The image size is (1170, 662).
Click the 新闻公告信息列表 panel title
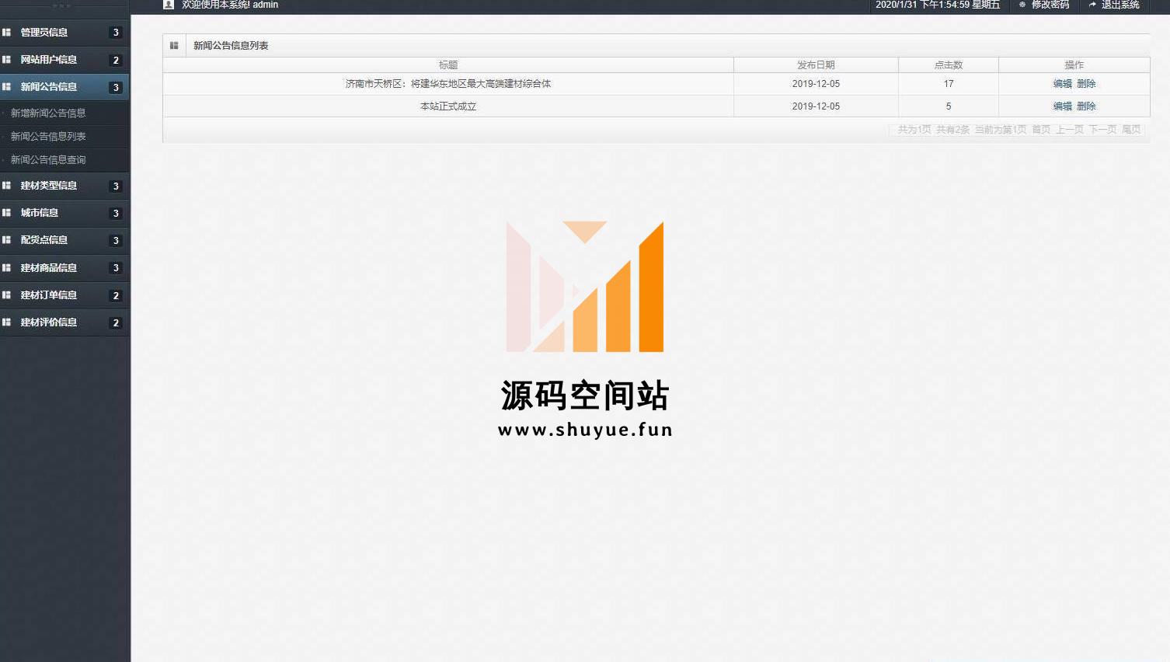[x=231, y=46]
